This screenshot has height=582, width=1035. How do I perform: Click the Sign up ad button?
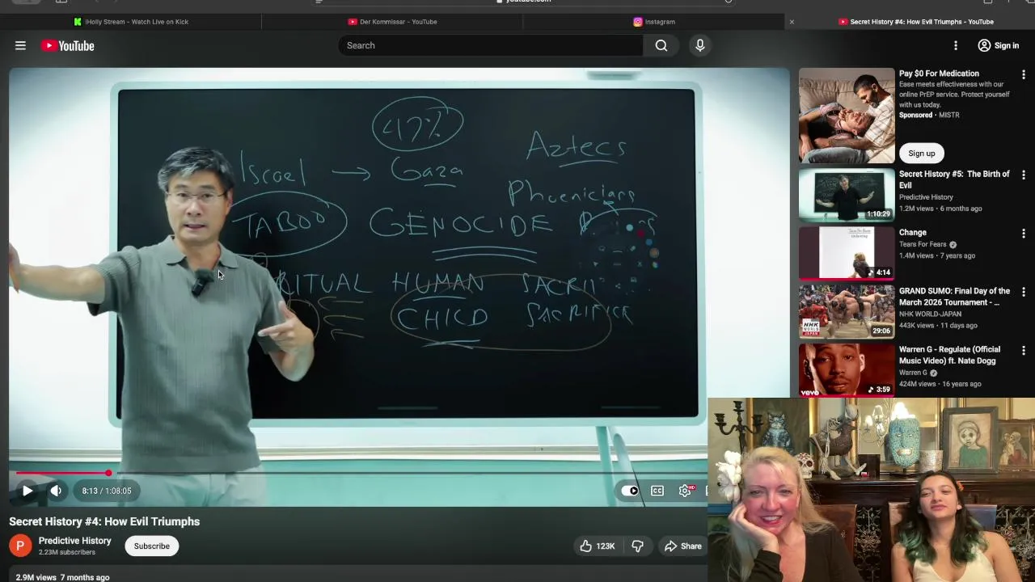pyautogui.click(x=921, y=153)
